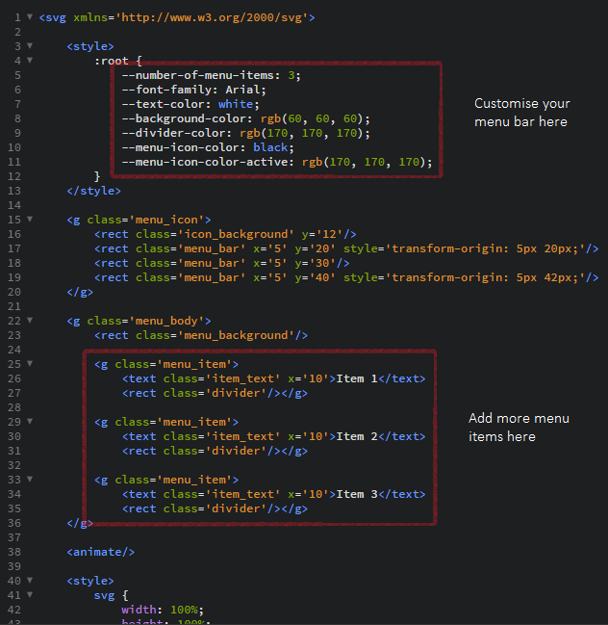Viewport: 608px width, 625px height.
Task: Click the 'Add more menu items here' annotation
Action: [519, 428]
